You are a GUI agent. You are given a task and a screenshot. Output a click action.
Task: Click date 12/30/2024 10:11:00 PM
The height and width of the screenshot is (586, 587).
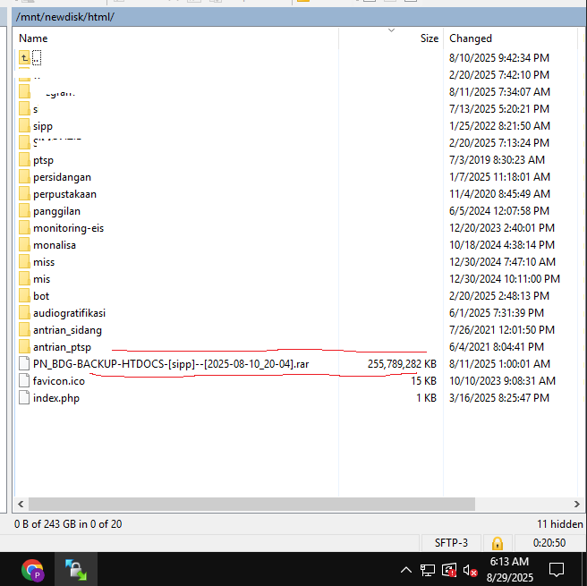tap(505, 279)
